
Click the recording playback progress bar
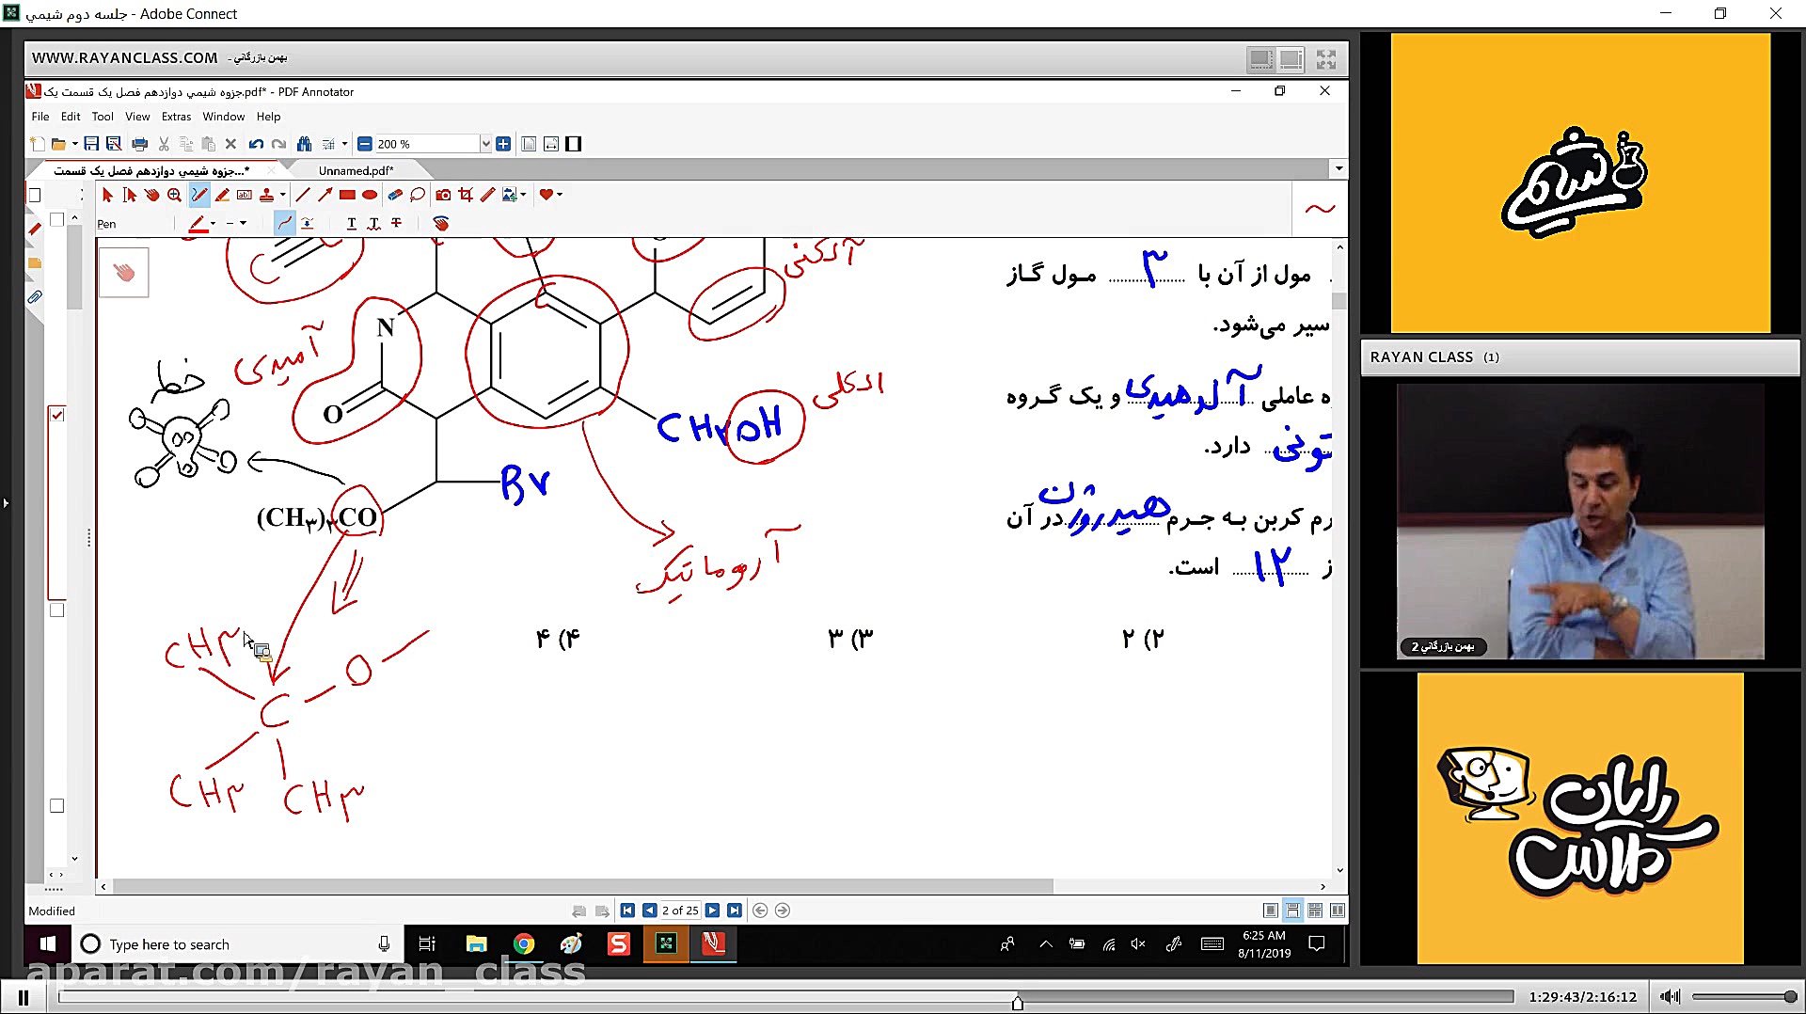[785, 997]
